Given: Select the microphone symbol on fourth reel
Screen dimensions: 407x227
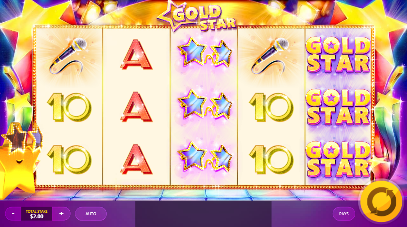Looking at the screenshot, I should click(271, 55).
